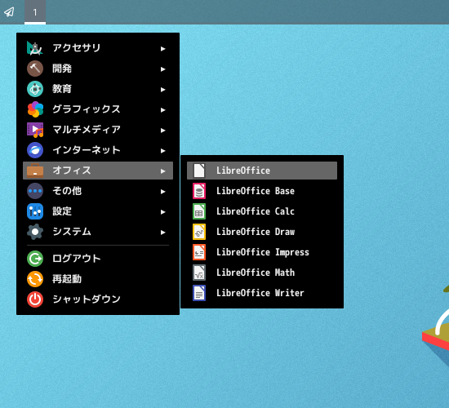Switch to workspace 1 in the panel
This screenshot has width=449, height=408.
(35, 12)
